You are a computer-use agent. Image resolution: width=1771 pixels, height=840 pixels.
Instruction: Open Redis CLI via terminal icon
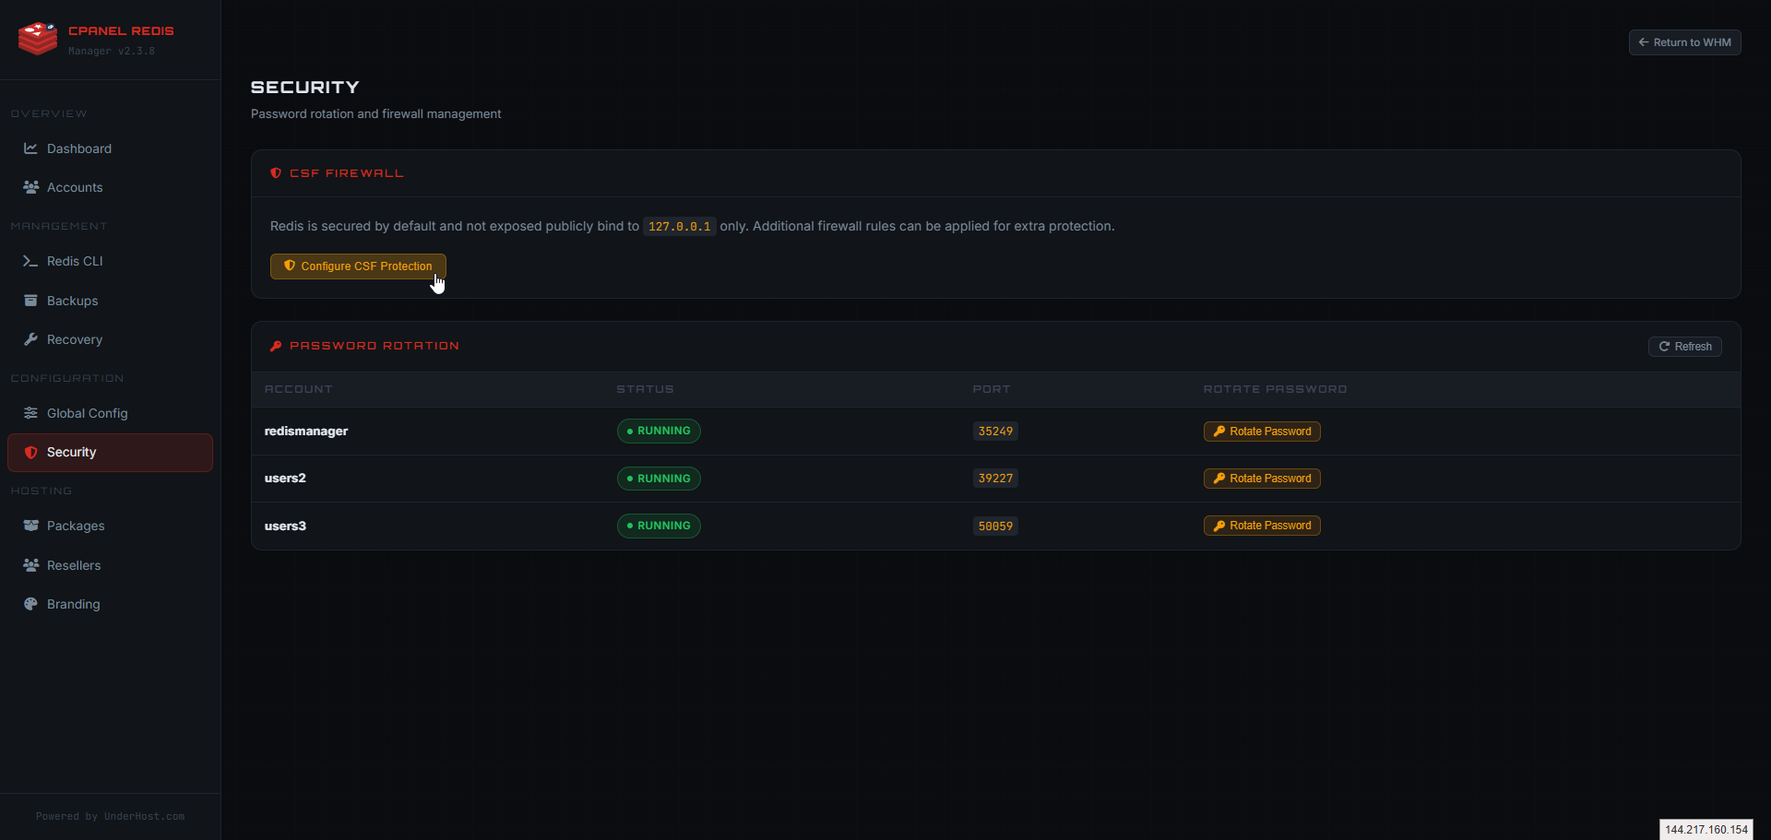[x=30, y=261]
